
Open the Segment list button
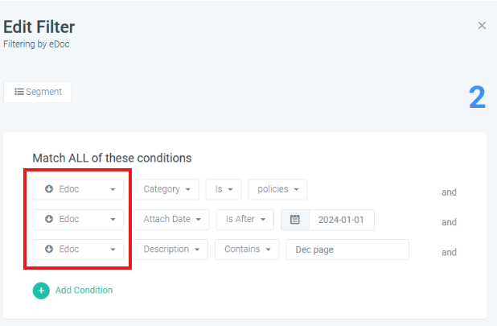38,92
